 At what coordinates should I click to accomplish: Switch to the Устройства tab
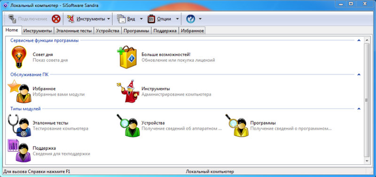coord(108,31)
